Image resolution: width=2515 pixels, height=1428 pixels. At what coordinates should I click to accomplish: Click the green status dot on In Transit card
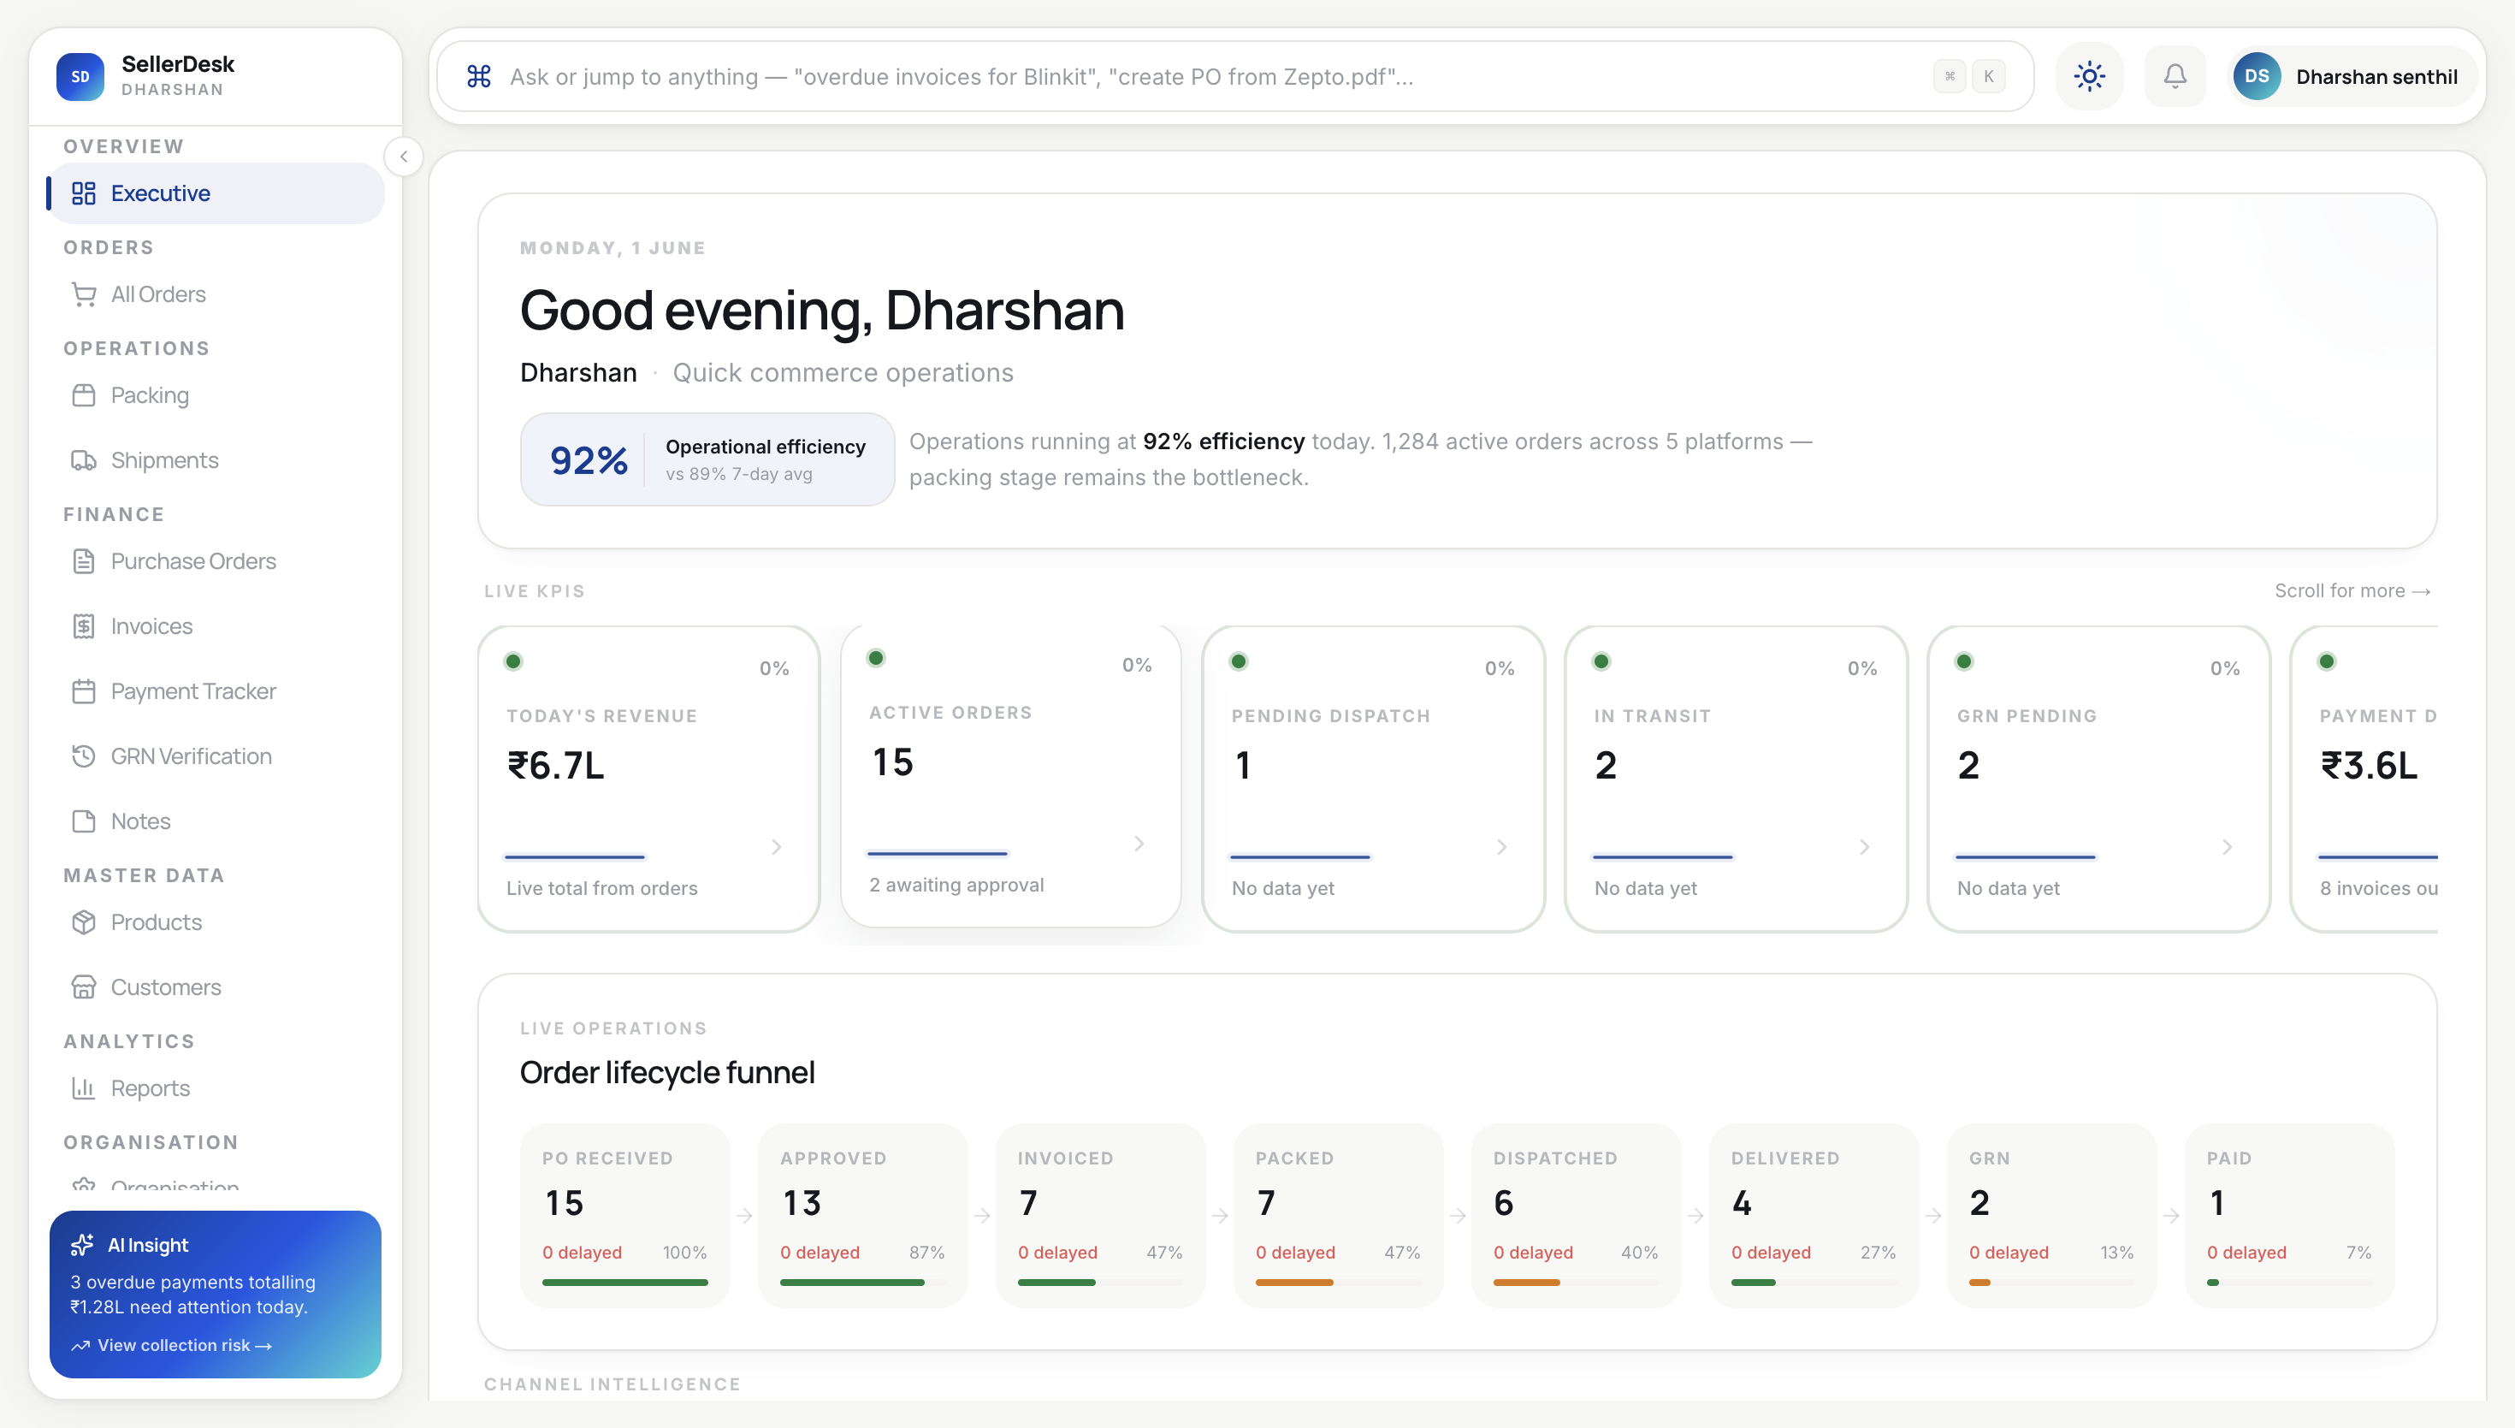pos(1601,661)
